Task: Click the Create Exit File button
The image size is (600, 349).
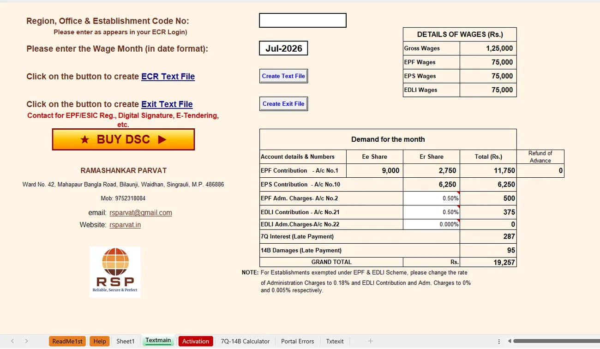Action: (x=283, y=104)
